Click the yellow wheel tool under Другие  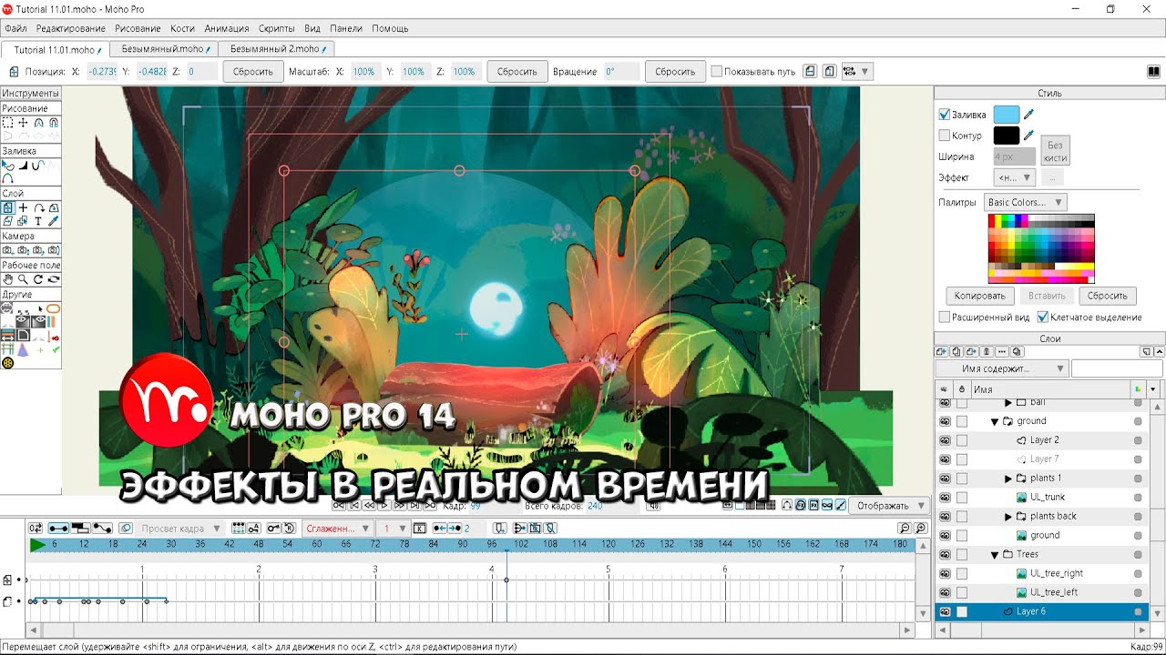(8, 363)
